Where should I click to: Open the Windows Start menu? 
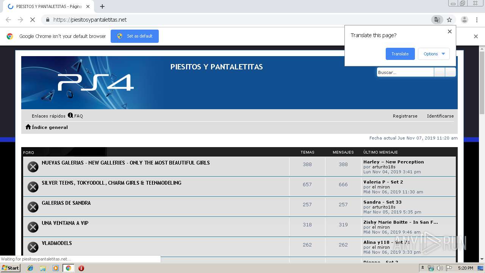10,268
